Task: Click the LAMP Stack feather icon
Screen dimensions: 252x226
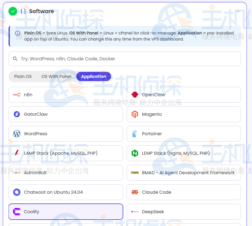Action: click(x=16, y=153)
